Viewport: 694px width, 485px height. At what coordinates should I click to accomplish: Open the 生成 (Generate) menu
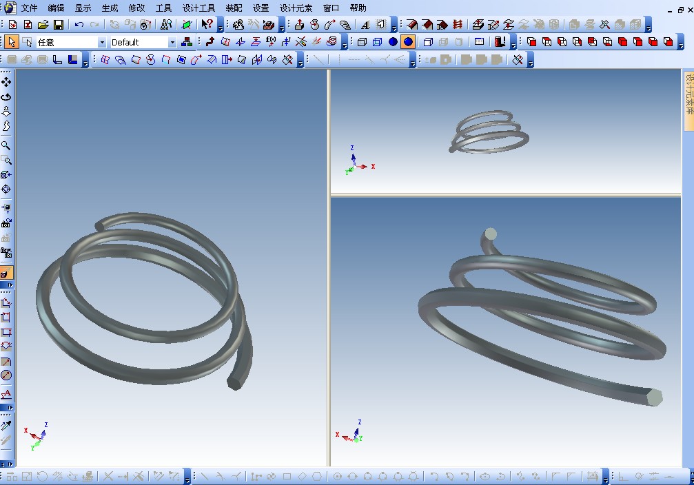[110, 8]
